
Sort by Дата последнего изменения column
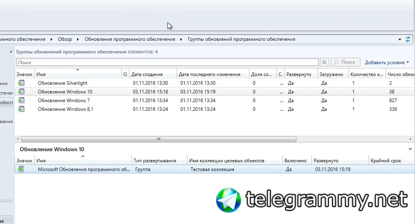coord(213,74)
